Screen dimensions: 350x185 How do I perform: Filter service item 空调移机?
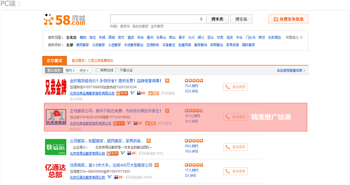pos(153,45)
